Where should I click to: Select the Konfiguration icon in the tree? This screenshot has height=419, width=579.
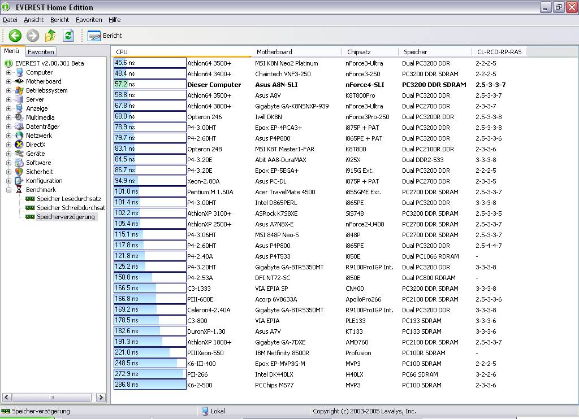tap(19, 181)
